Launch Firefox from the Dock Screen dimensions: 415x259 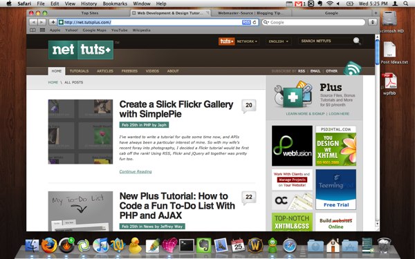(x=49, y=245)
